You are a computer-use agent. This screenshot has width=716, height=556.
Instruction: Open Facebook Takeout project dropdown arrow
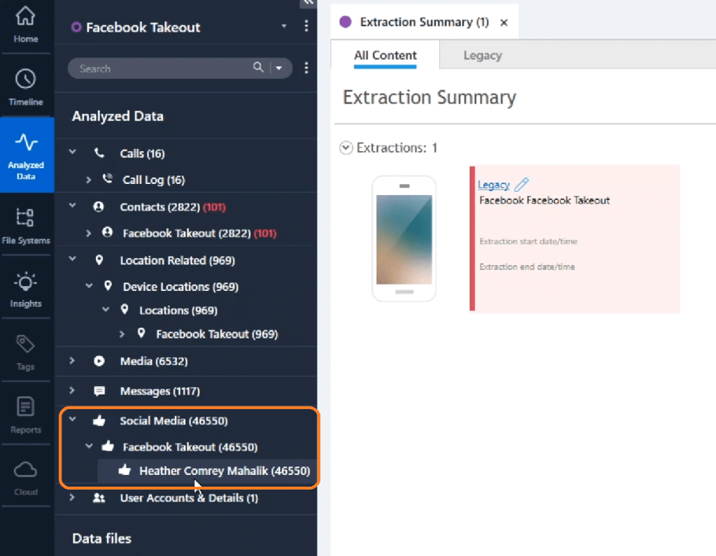coord(284,26)
